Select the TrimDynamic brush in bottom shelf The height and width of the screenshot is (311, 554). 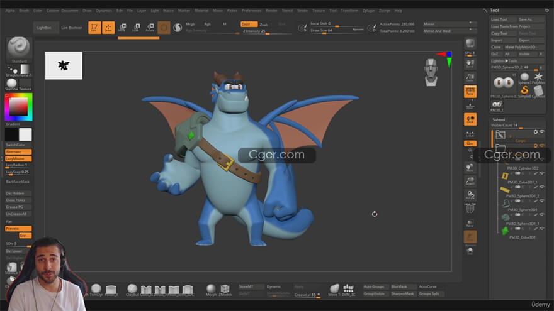[x=96, y=290]
